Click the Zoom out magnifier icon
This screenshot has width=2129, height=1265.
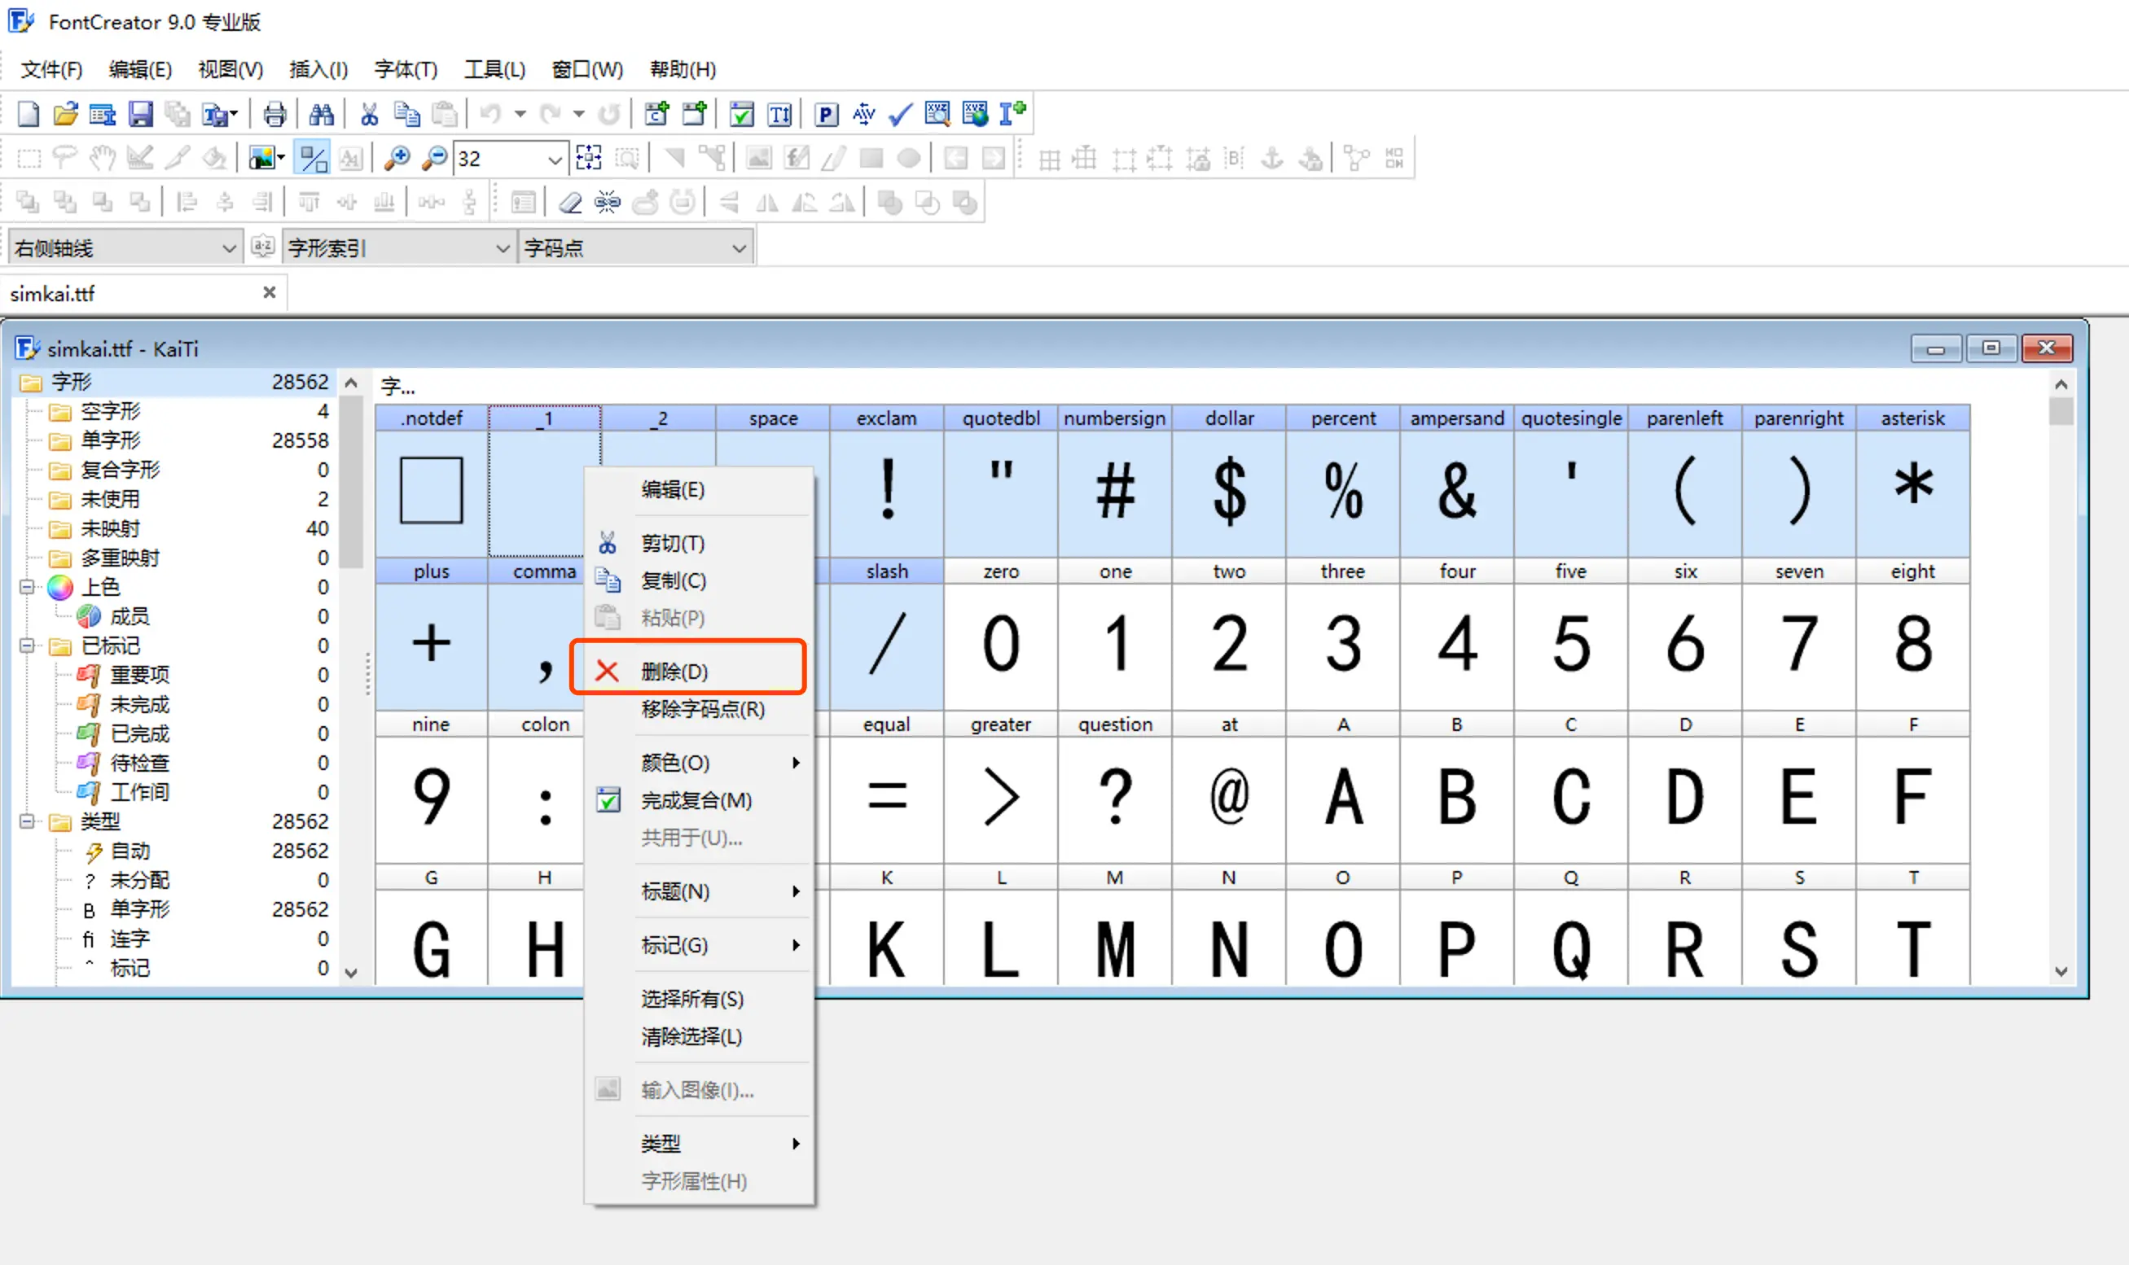(x=435, y=158)
